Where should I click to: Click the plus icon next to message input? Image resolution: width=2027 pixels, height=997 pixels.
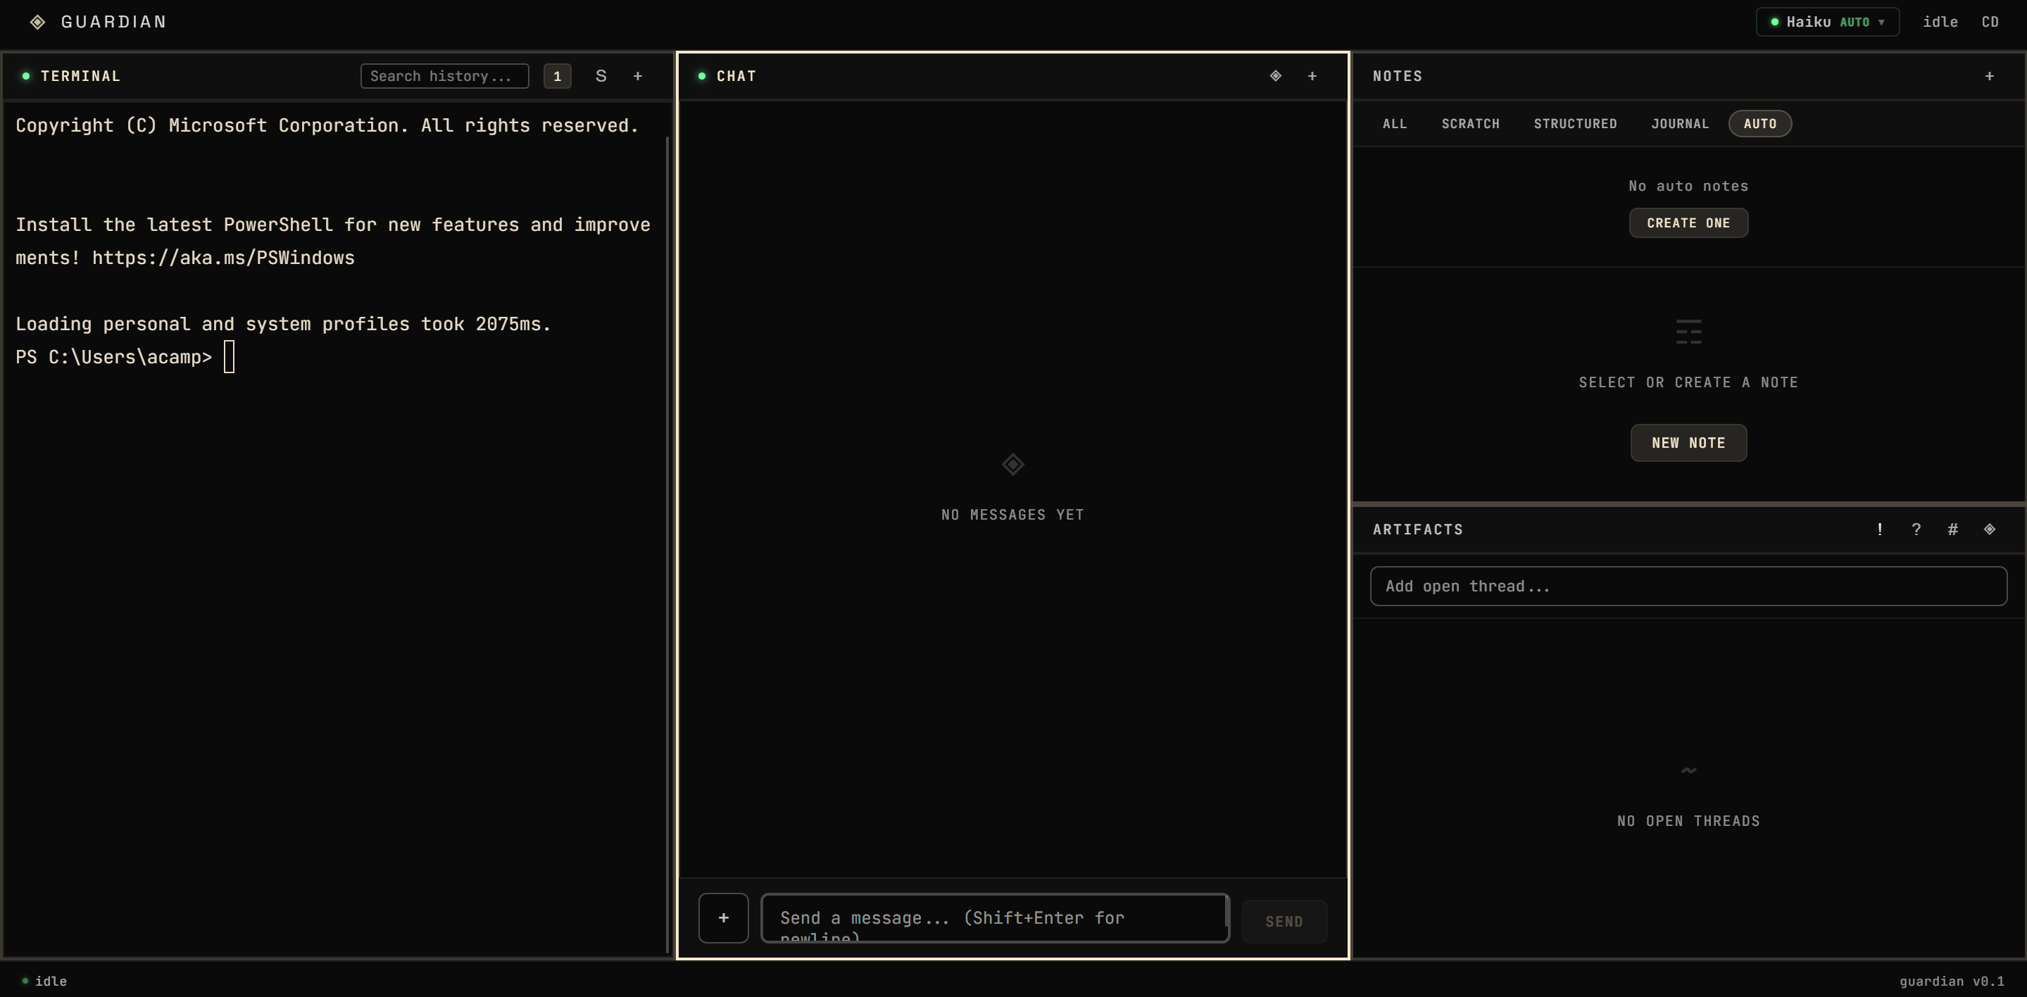(723, 917)
